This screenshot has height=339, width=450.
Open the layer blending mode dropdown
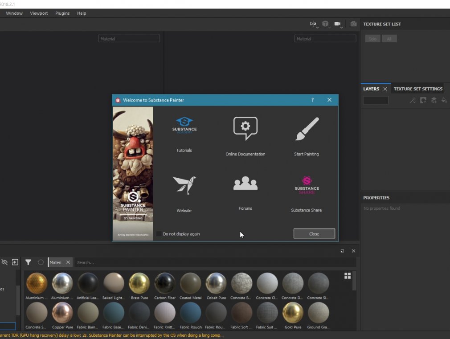pos(376,100)
